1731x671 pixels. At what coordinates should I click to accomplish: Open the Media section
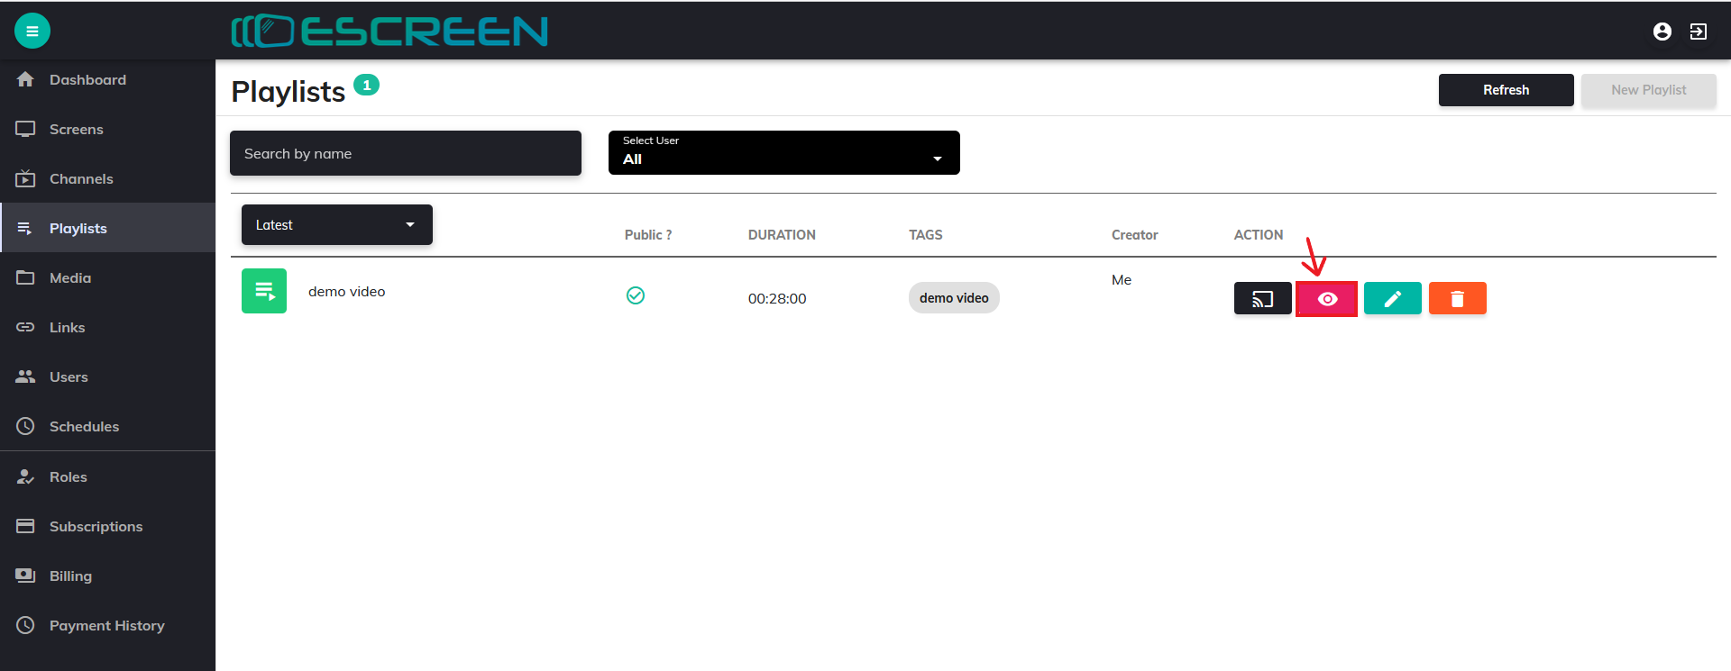tap(70, 278)
